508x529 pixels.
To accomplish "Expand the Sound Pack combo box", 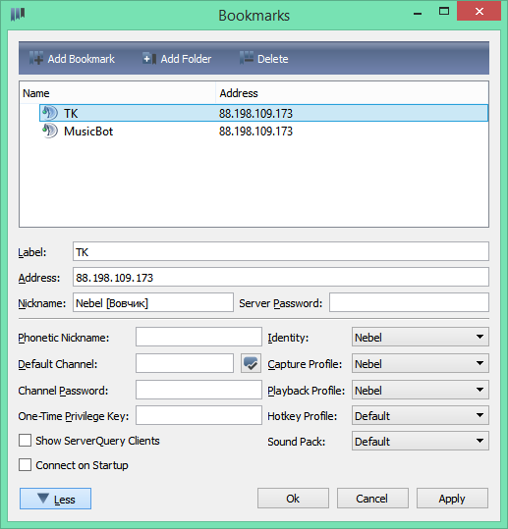I will (421, 441).
